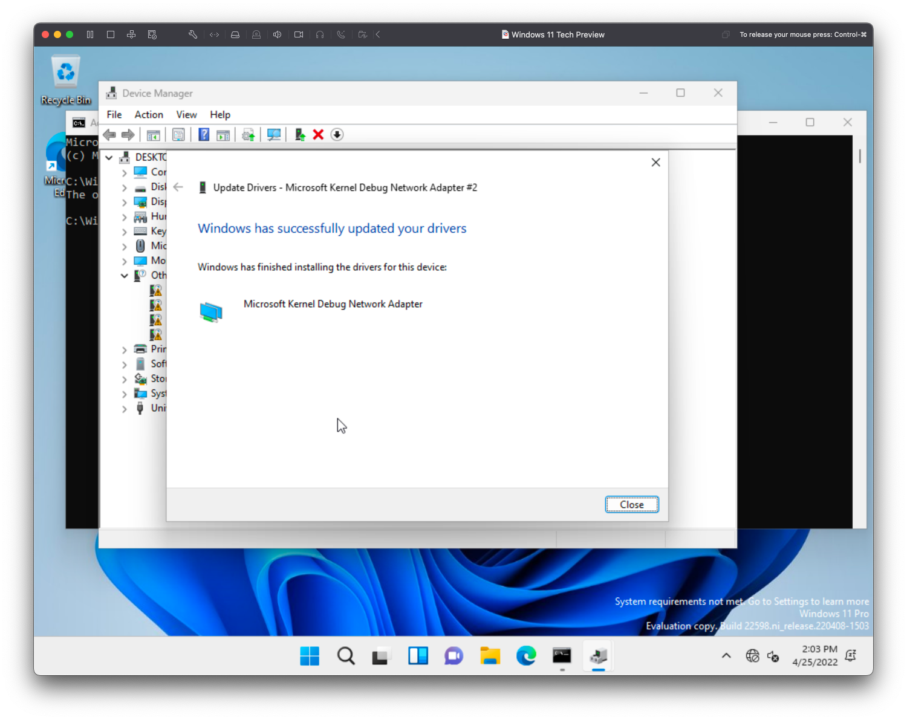Expand the Mice and pointing devices category
907x720 pixels.
point(125,247)
